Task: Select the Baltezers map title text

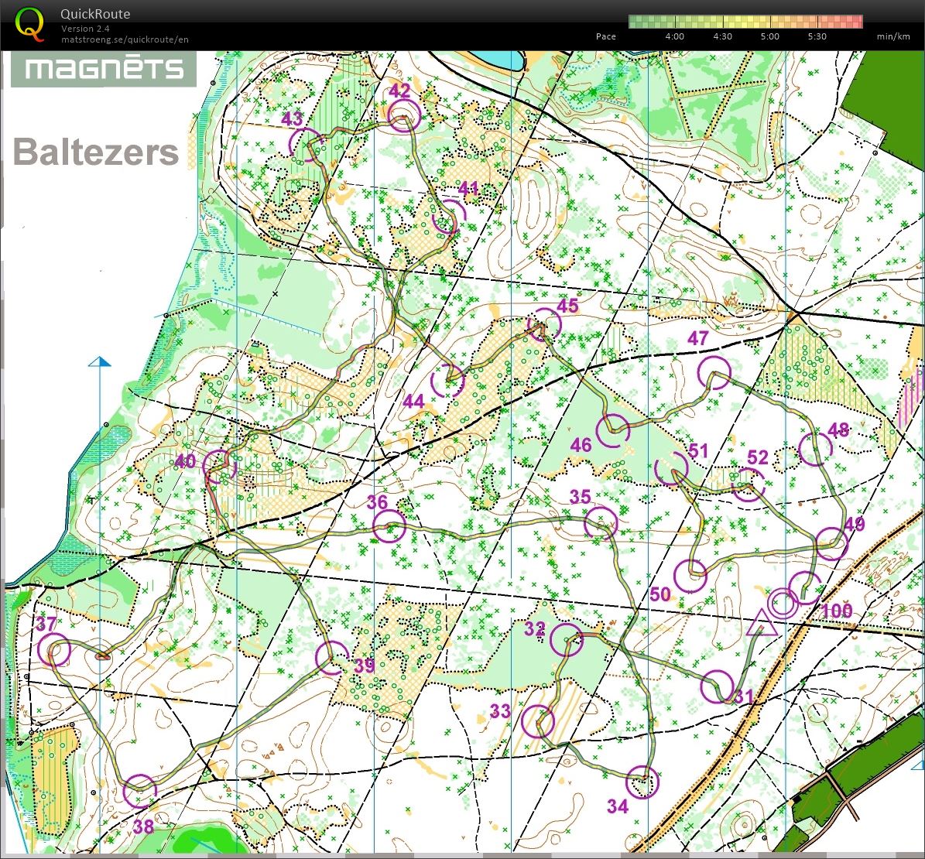Action: (96, 152)
